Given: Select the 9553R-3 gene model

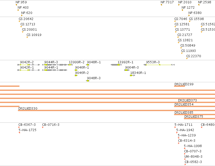Looking at the screenshot, I should point(159,65).
